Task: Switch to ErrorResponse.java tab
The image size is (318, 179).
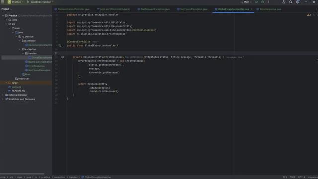Action: pos(269,9)
